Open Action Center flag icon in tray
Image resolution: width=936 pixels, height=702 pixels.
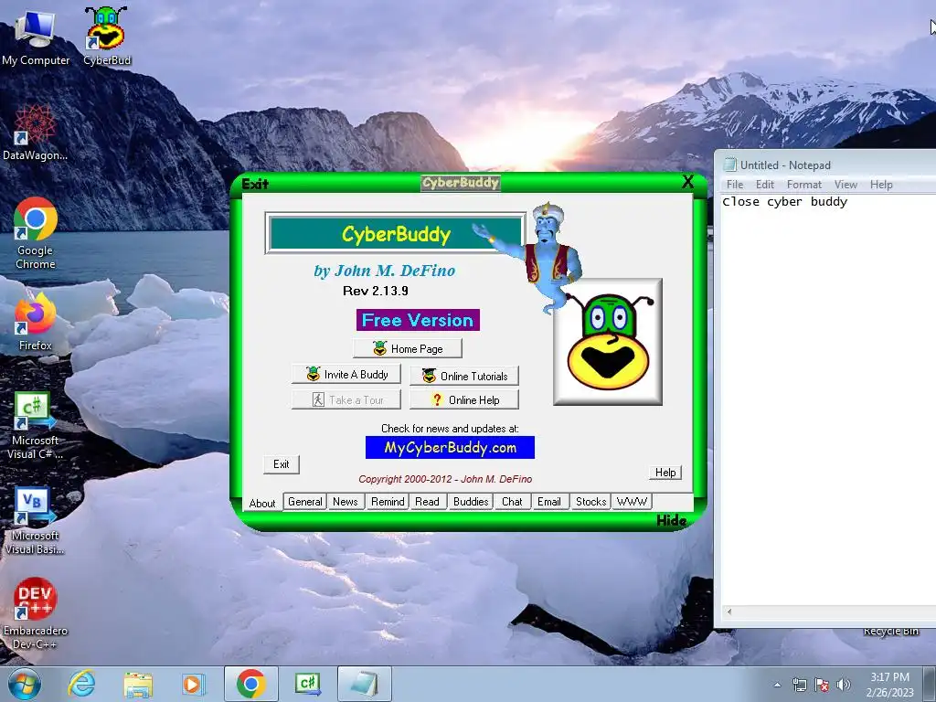822,685
